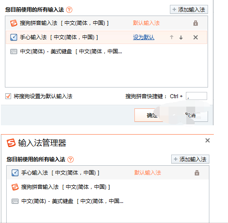Click the 默认输入法 label on the upper 搜狗拼音 row
The width and height of the screenshot is (228, 223).
pyautogui.click(x=146, y=23)
